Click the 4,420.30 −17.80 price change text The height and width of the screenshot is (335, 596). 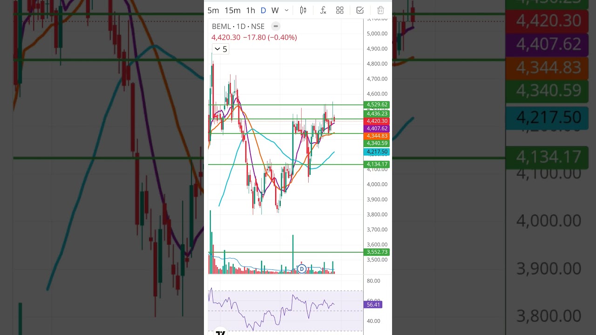tap(254, 37)
